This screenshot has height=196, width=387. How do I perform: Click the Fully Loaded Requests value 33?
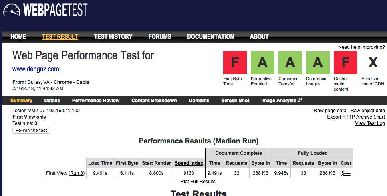pyautogui.click(x=303, y=173)
